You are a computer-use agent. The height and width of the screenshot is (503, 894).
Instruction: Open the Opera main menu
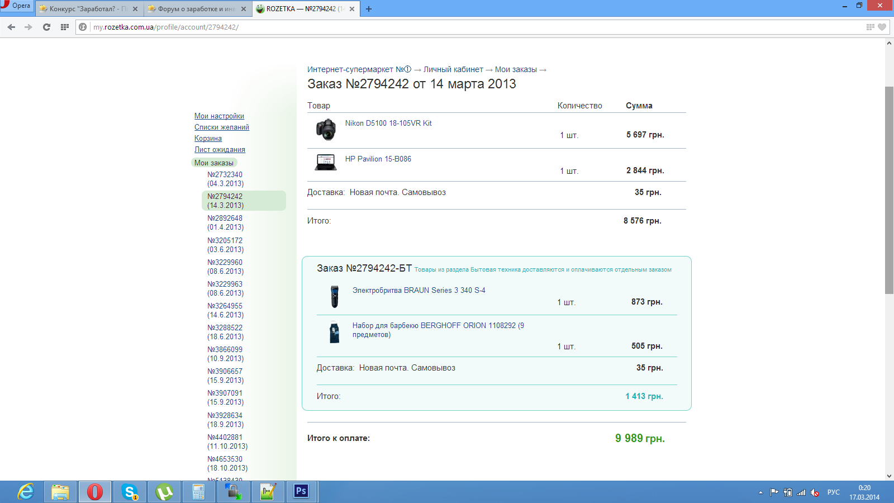[17, 6]
